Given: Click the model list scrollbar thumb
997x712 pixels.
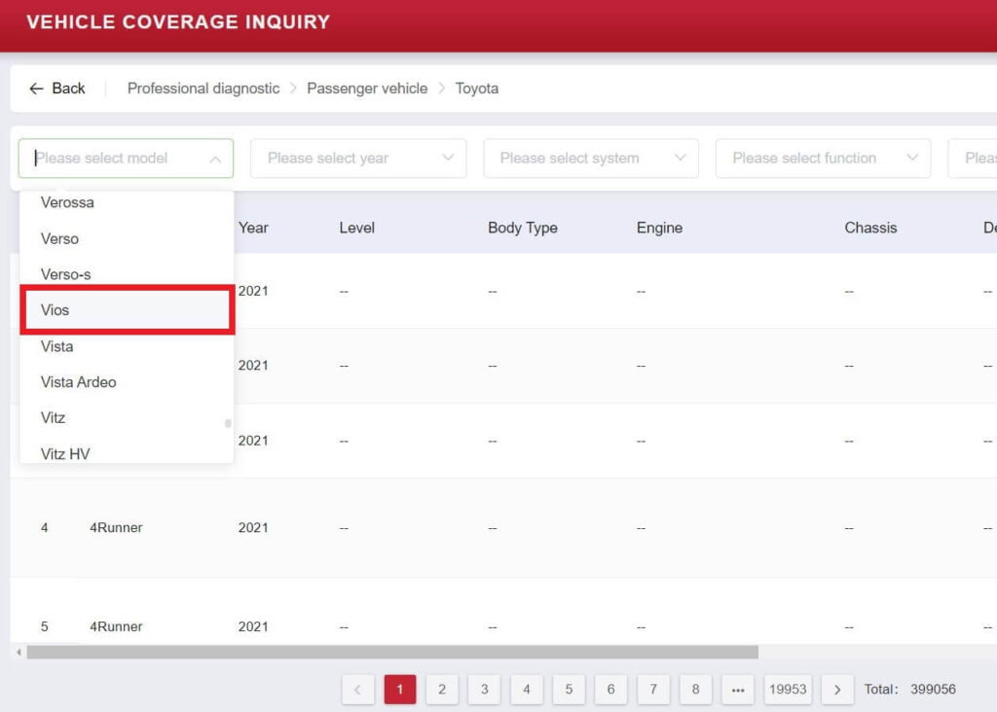Looking at the screenshot, I should [x=228, y=423].
